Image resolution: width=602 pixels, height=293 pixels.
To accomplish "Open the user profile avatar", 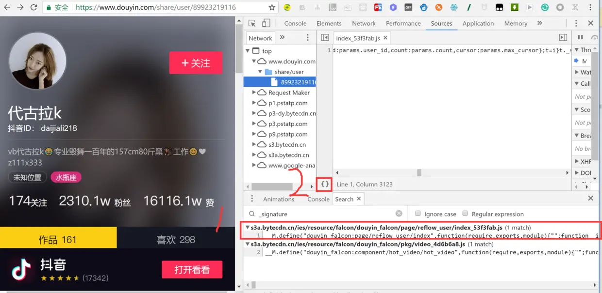I will (37, 62).
